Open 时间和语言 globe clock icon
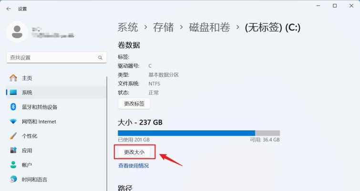Screen dimensions: 360x191 click(x=13, y=179)
